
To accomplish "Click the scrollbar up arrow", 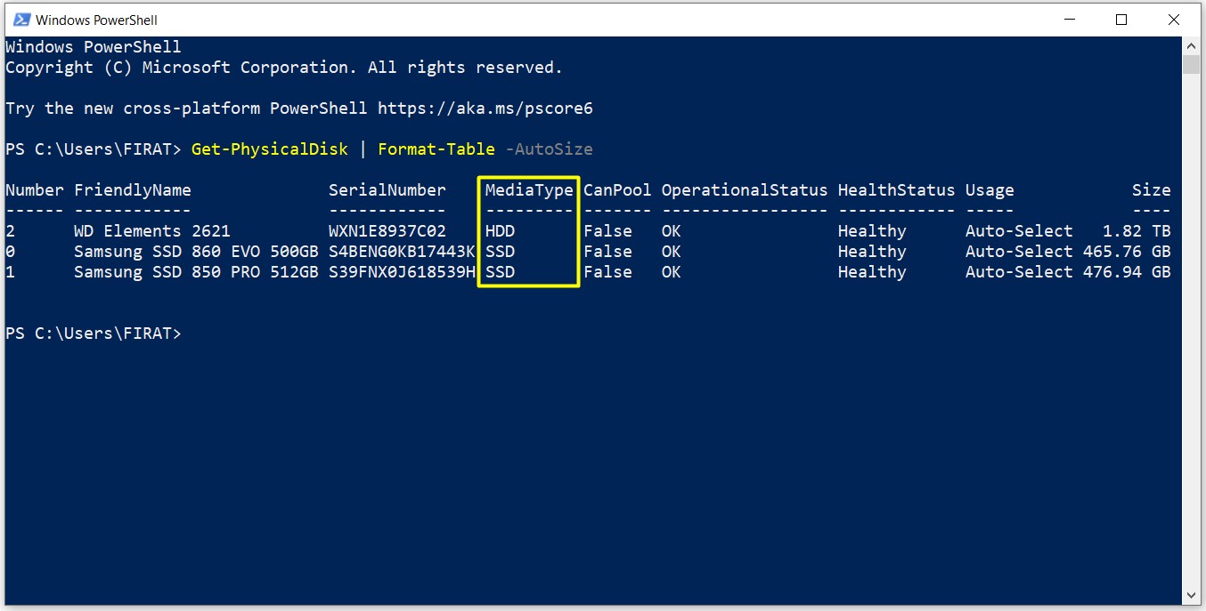I will (1191, 46).
